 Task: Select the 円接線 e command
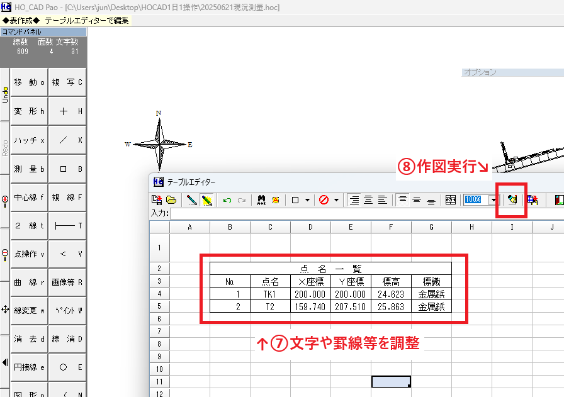tap(29, 367)
